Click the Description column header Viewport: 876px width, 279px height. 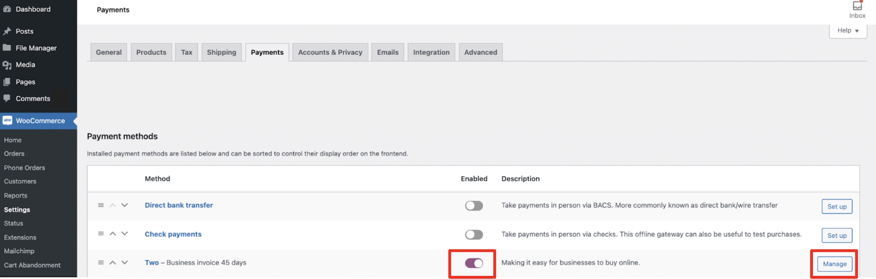pos(520,179)
